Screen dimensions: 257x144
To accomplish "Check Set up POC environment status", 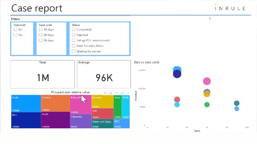I will pos(74,40).
